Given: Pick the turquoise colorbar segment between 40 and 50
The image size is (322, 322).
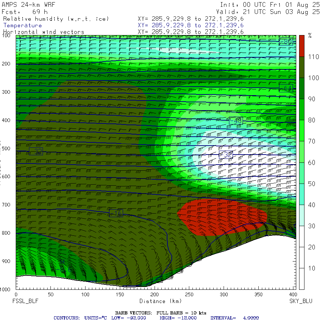Looking at the screenshot, I should click(302, 194).
